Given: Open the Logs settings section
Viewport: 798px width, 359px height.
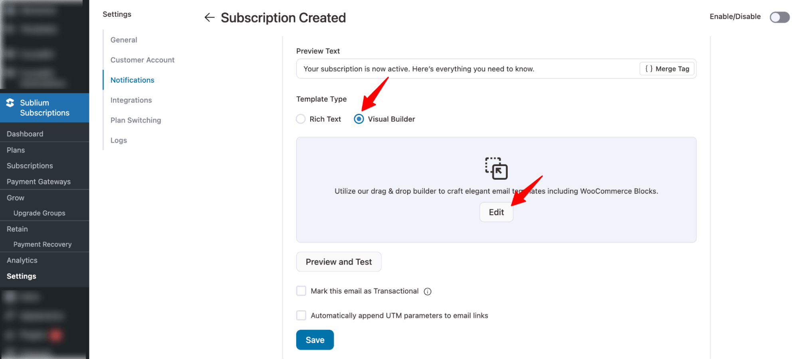Looking at the screenshot, I should 118,140.
